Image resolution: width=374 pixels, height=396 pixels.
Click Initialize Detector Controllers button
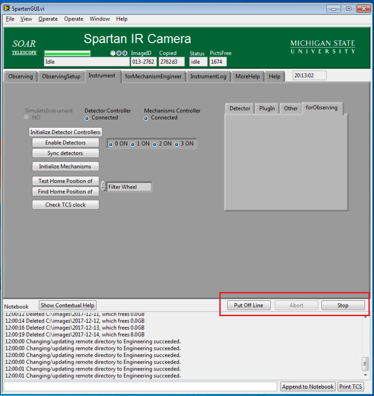[65, 132]
